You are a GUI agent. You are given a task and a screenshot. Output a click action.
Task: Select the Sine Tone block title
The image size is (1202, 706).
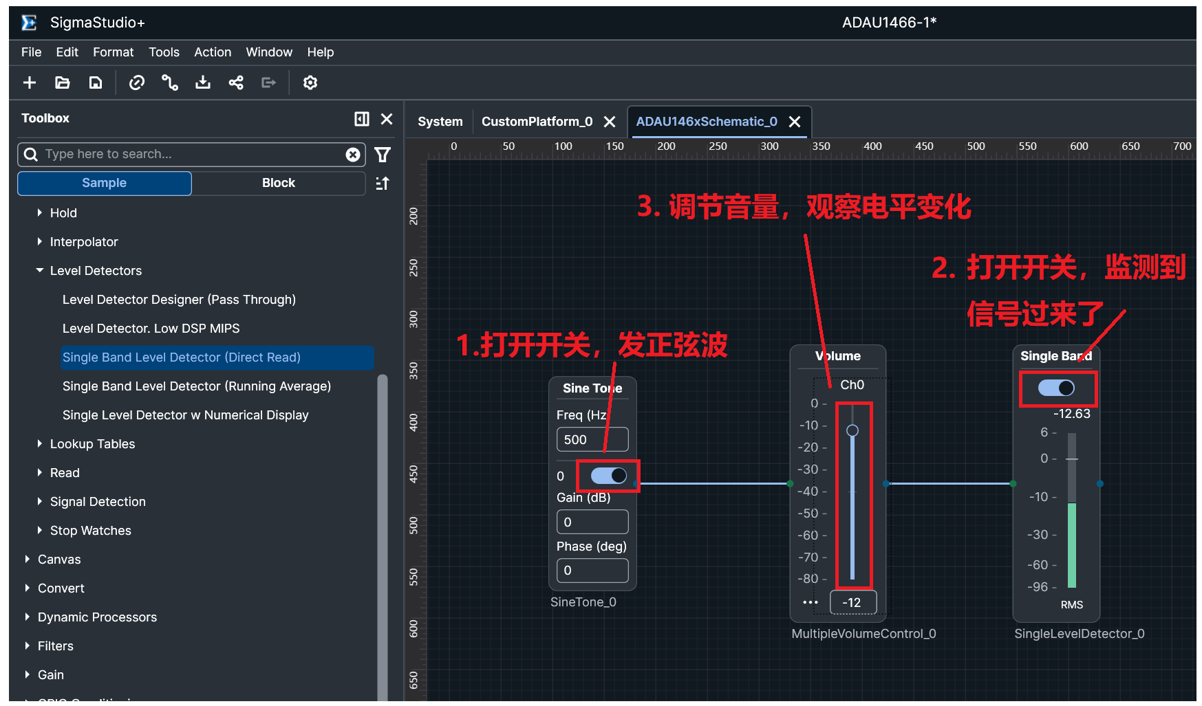click(x=592, y=388)
